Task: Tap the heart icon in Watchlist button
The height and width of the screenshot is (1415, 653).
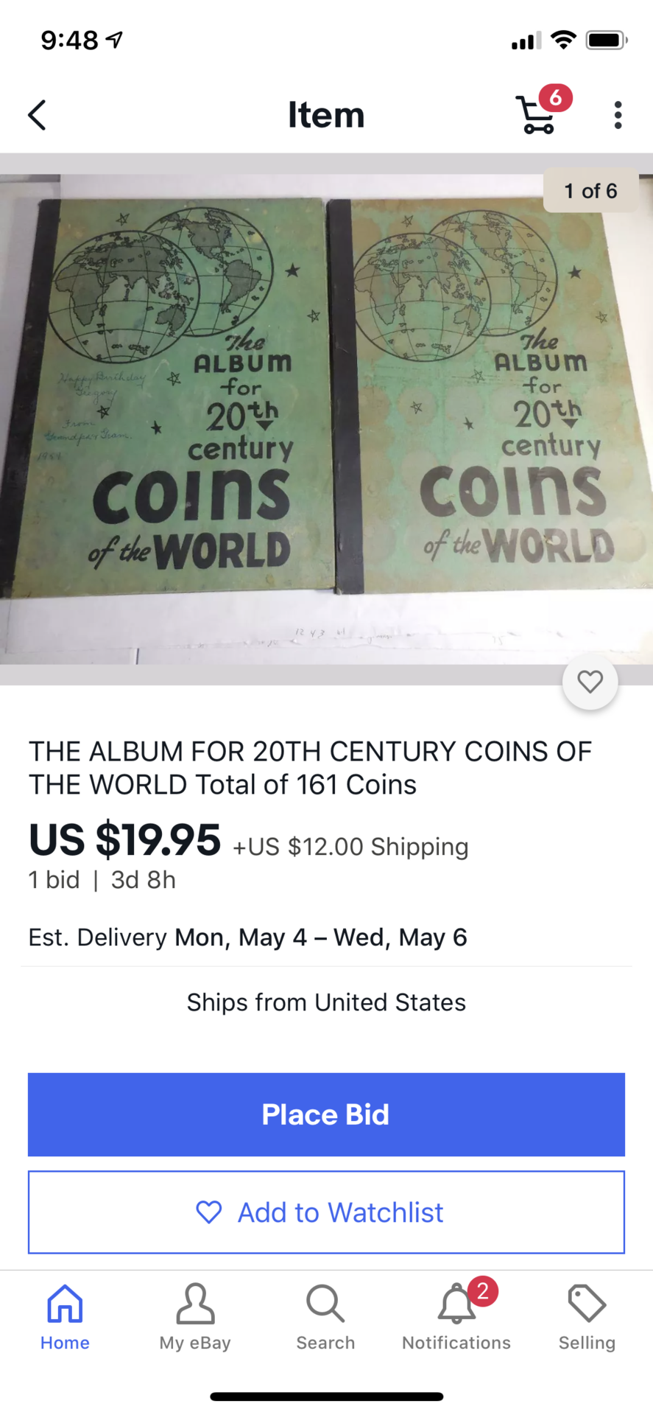Action: coord(209,1212)
